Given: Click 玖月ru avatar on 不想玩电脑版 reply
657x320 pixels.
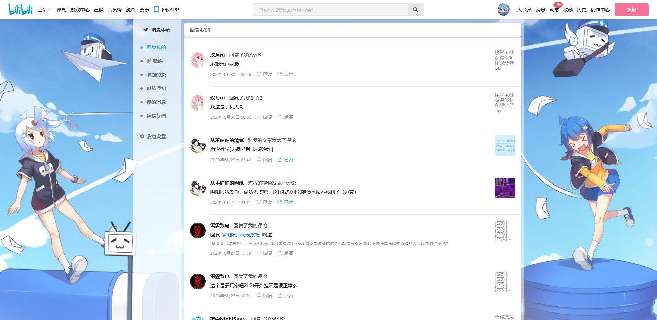Looking at the screenshot, I should [197, 60].
